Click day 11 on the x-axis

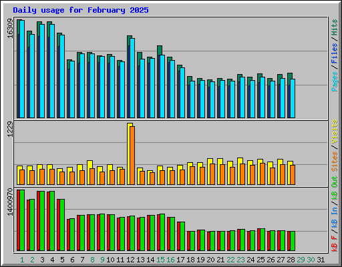[x=120, y=260]
